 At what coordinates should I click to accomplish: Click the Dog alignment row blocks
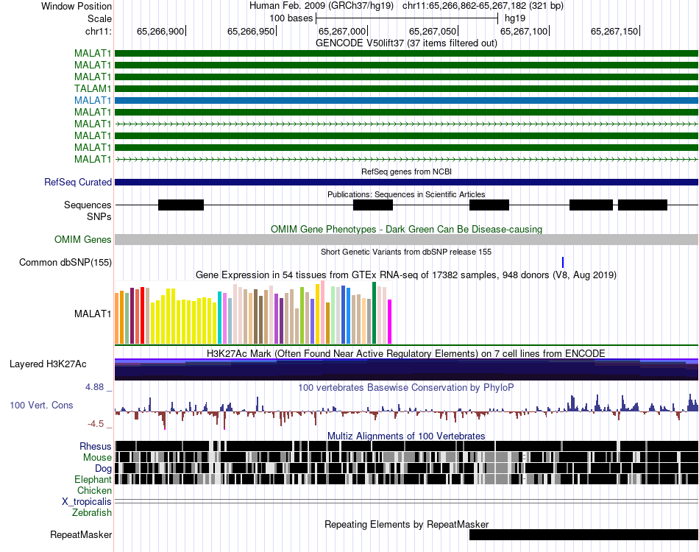coord(407,468)
